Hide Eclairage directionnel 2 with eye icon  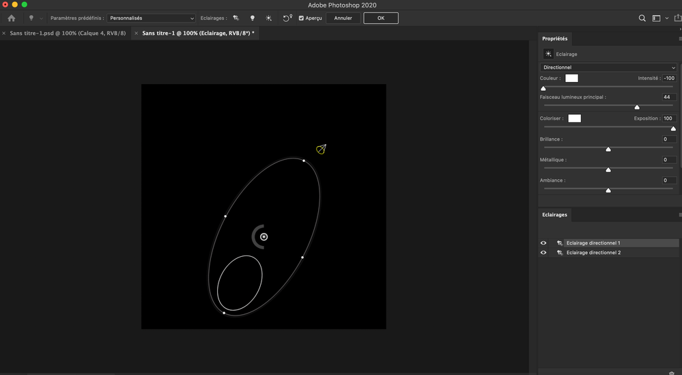(x=543, y=253)
